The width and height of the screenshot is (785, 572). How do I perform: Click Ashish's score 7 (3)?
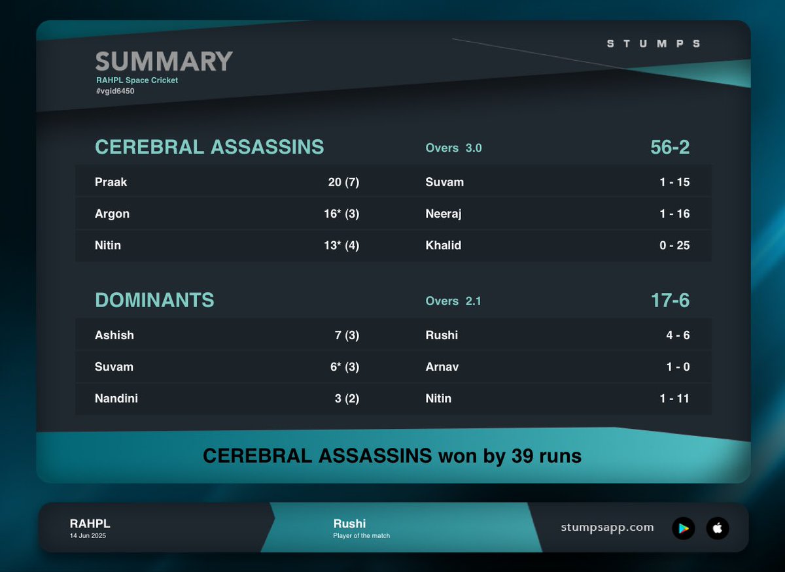tap(347, 335)
